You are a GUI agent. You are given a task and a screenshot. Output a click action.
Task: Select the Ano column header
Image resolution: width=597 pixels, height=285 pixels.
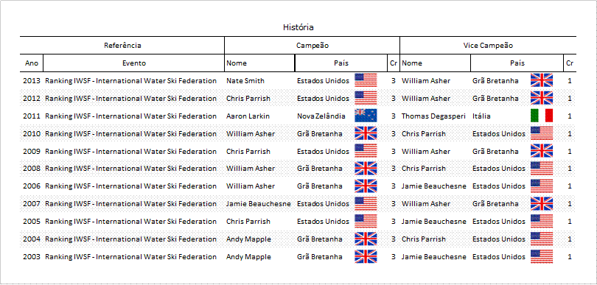click(x=32, y=63)
